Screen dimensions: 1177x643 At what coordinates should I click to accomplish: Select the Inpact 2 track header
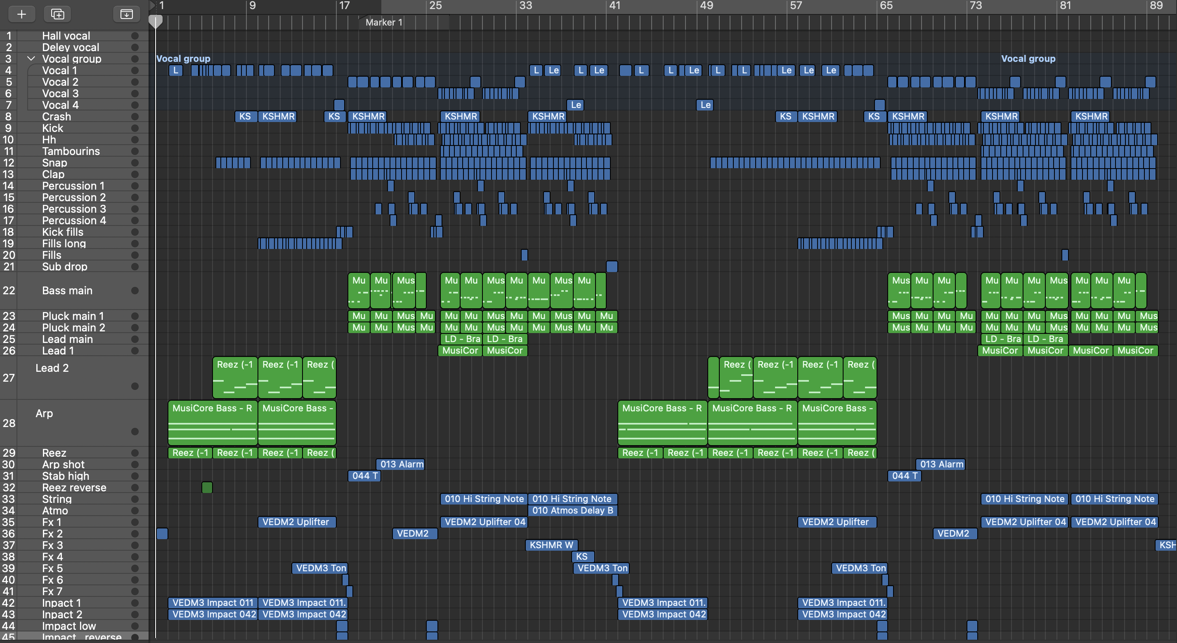(74, 614)
